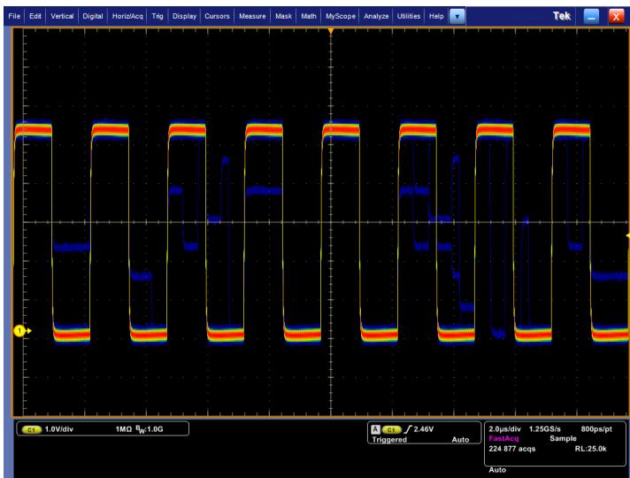Close the oscilloscope application

point(616,17)
